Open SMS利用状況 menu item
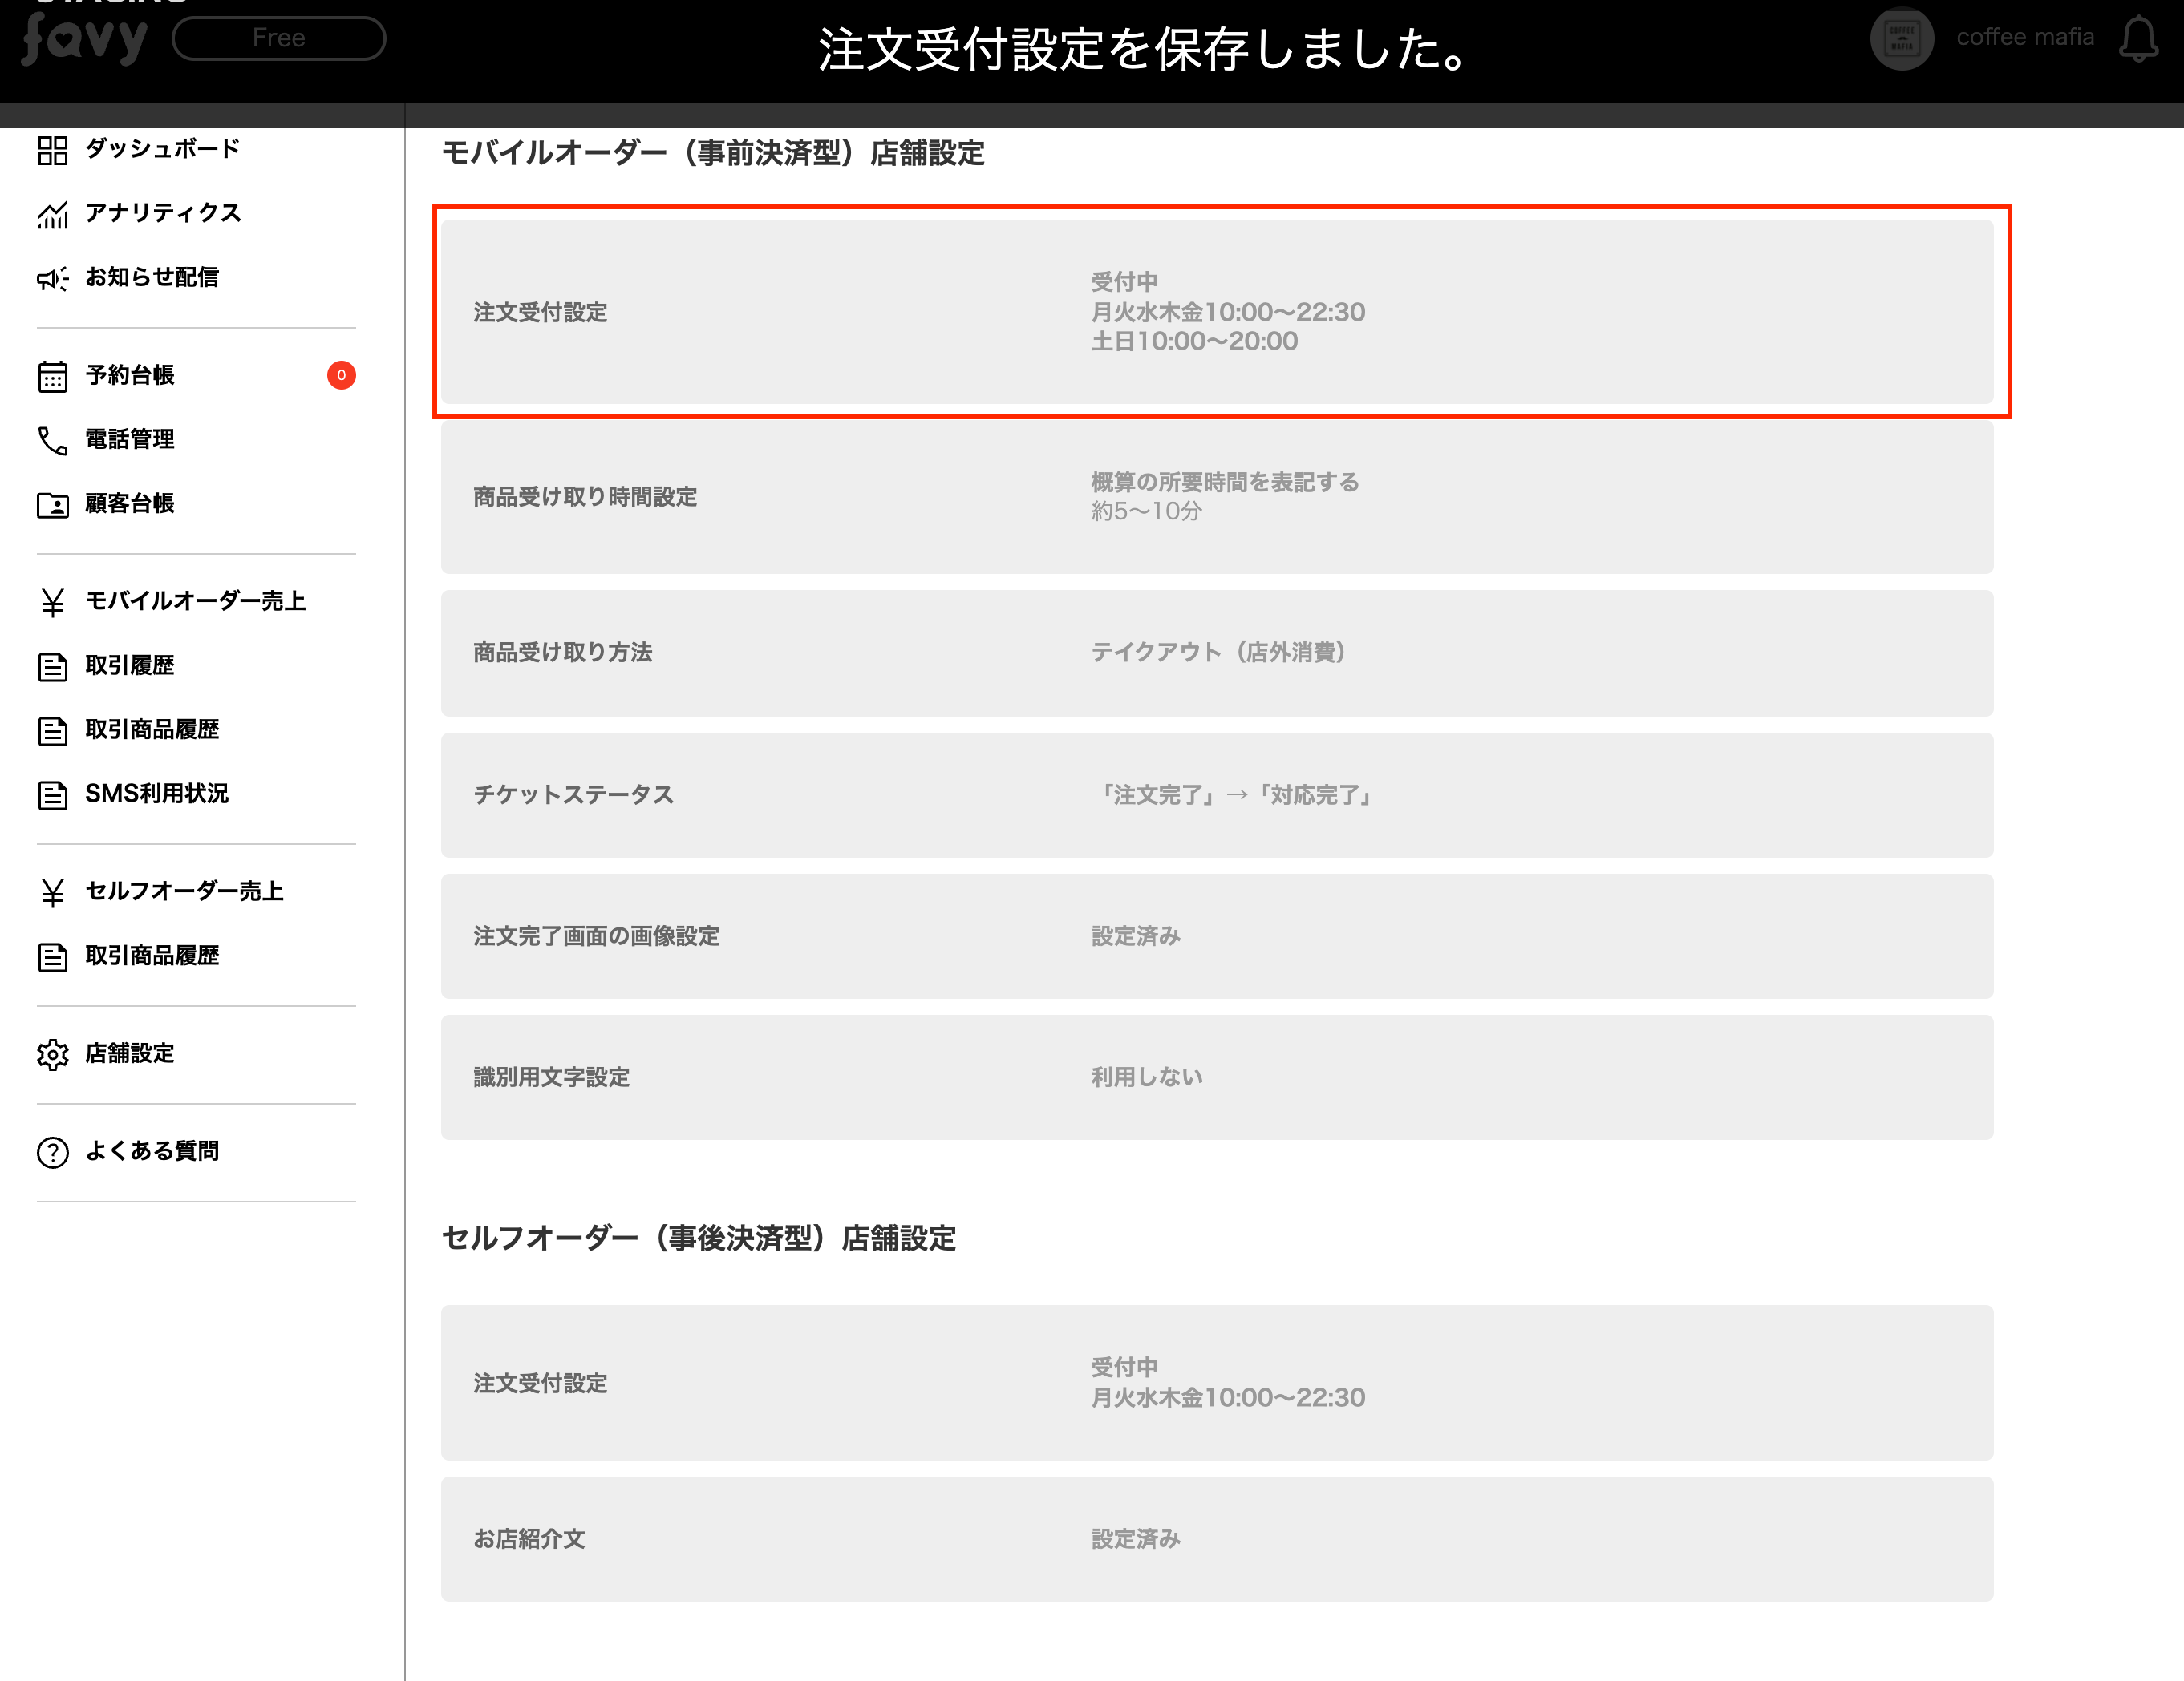The width and height of the screenshot is (2184, 1681). pos(156,794)
